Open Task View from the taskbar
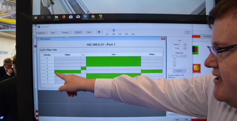Viewport: 237px width, 121px height. pyautogui.click(x=49, y=17)
